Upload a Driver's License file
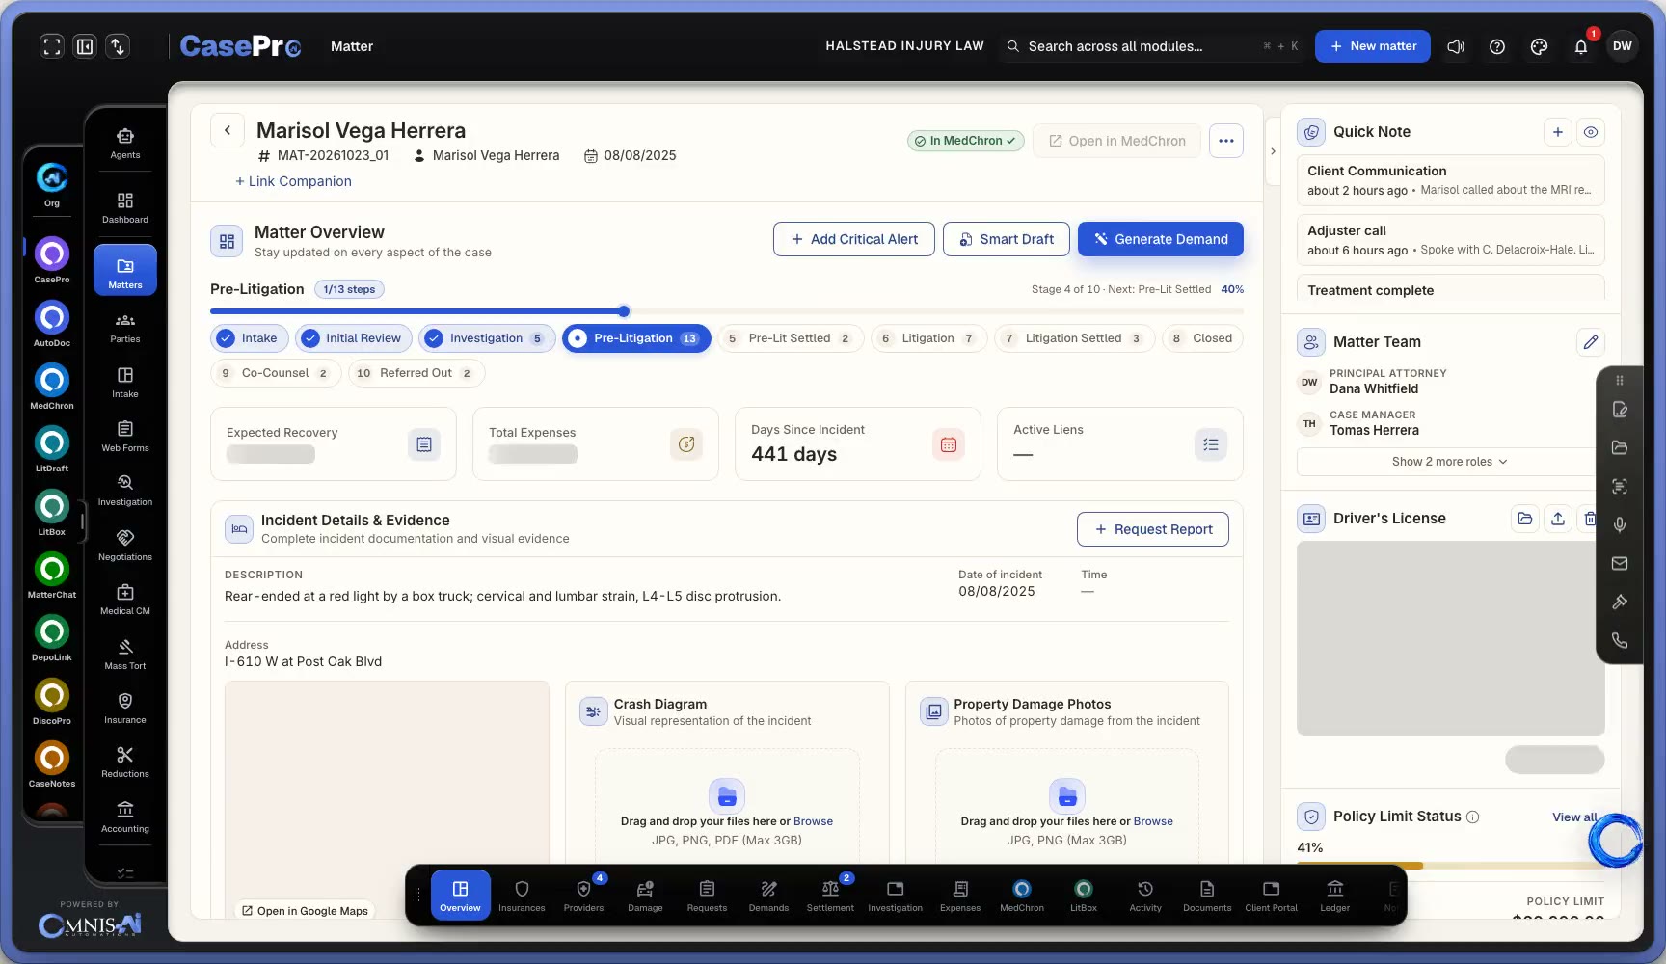 click(x=1558, y=519)
